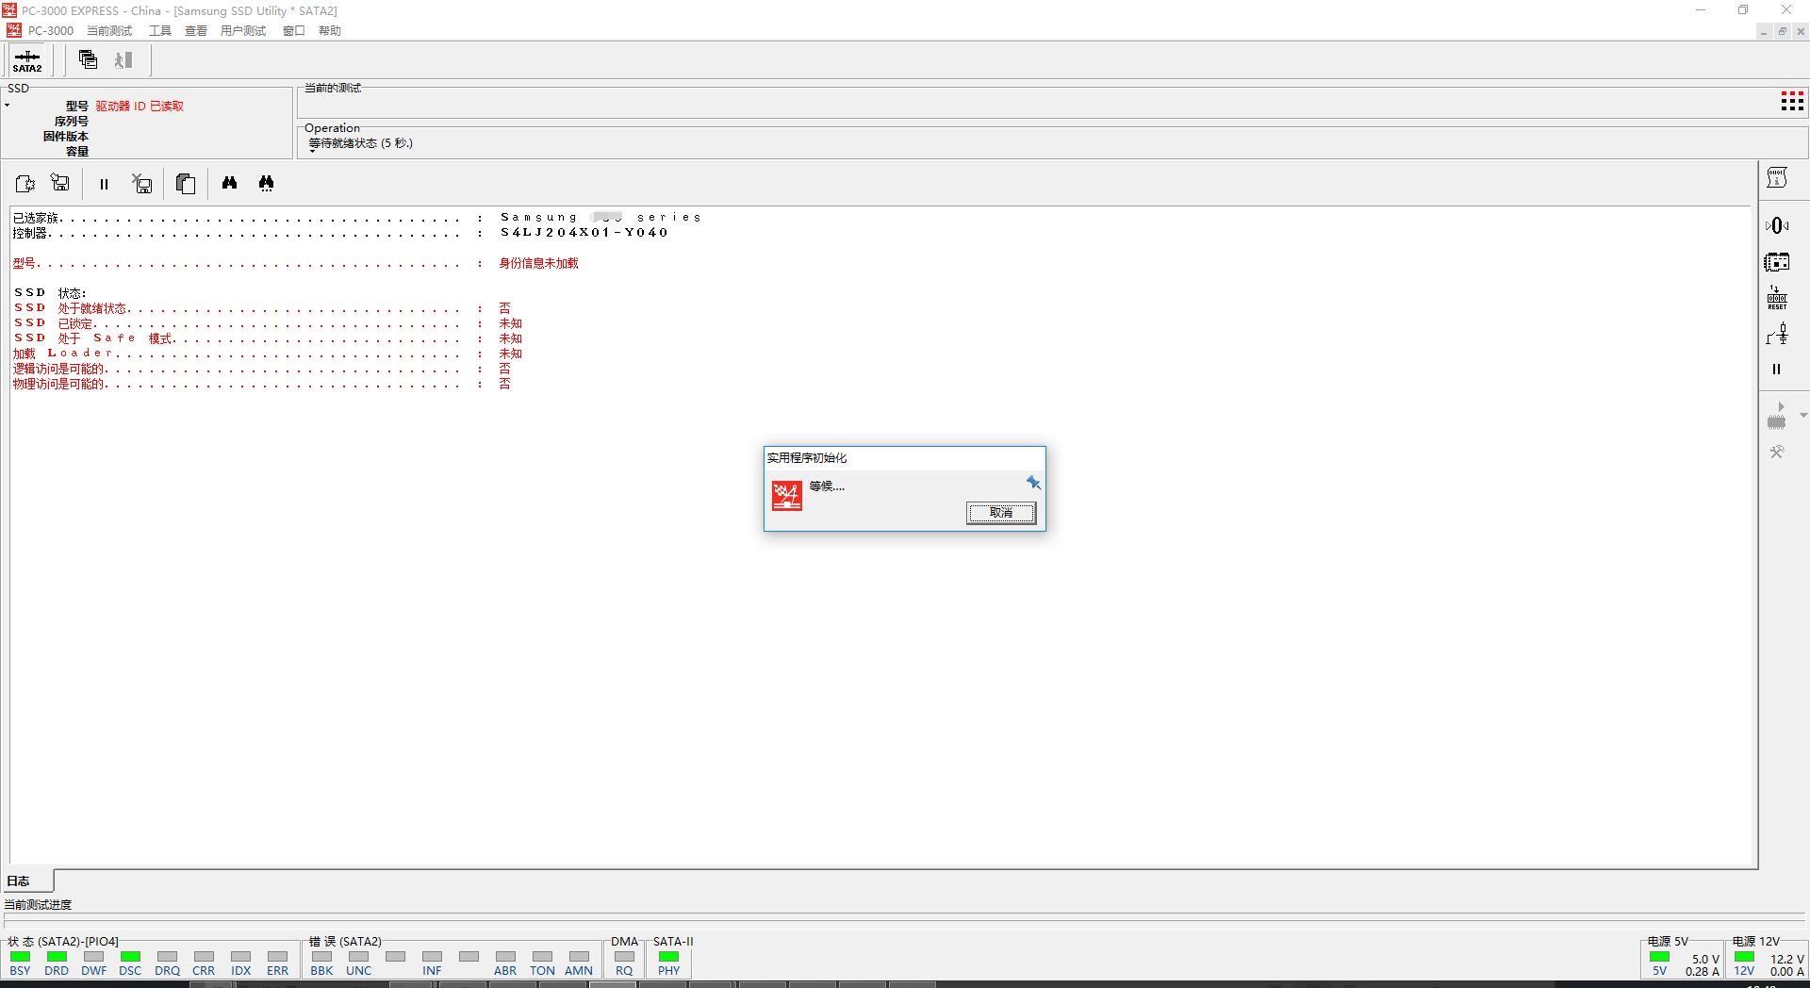
Task: Click the controller value S4LJ204X01-Y040
Action: [584, 232]
